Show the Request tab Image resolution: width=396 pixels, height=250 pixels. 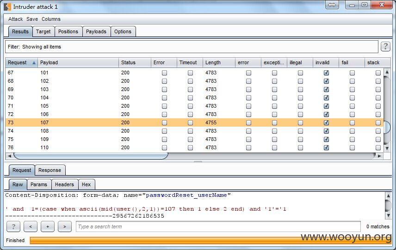[22, 170]
